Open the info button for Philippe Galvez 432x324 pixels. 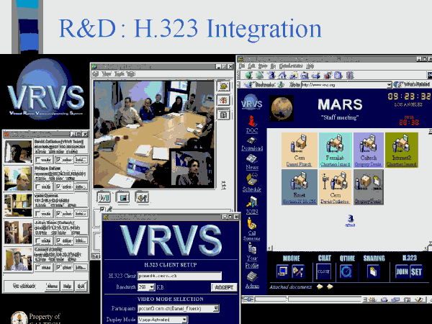tap(81, 186)
